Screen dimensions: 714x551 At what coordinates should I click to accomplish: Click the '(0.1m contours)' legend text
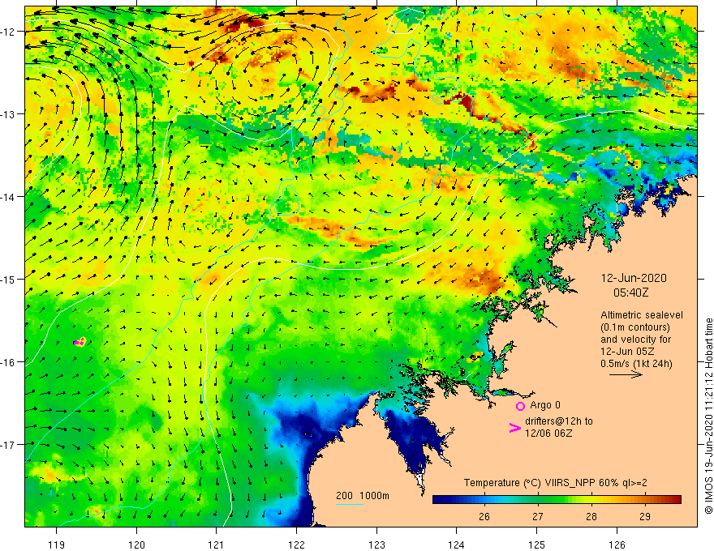coord(635,327)
